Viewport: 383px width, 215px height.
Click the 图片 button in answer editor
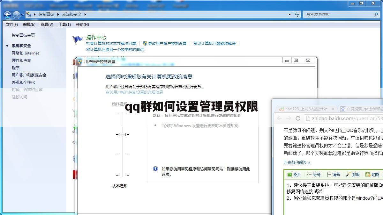tap(294, 175)
